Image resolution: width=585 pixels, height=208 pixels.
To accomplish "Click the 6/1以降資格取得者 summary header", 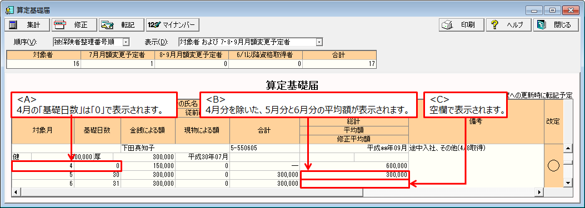I will pos(265,55).
